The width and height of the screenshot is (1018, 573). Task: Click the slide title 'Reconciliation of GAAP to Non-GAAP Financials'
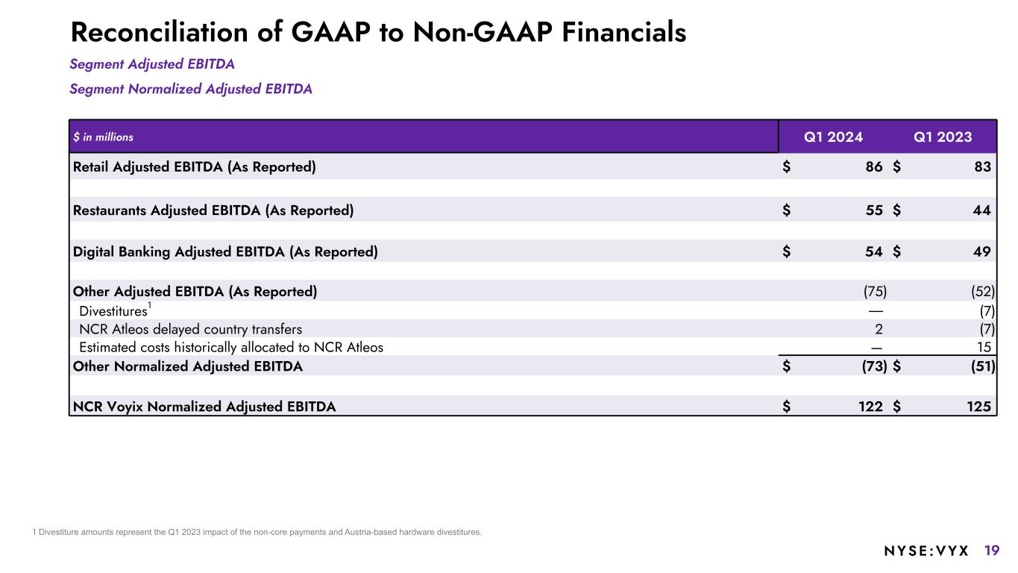[x=377, y=32]
